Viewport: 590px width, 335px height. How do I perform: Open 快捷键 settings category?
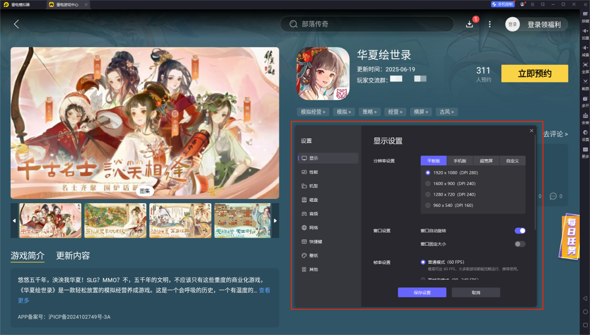328,242
